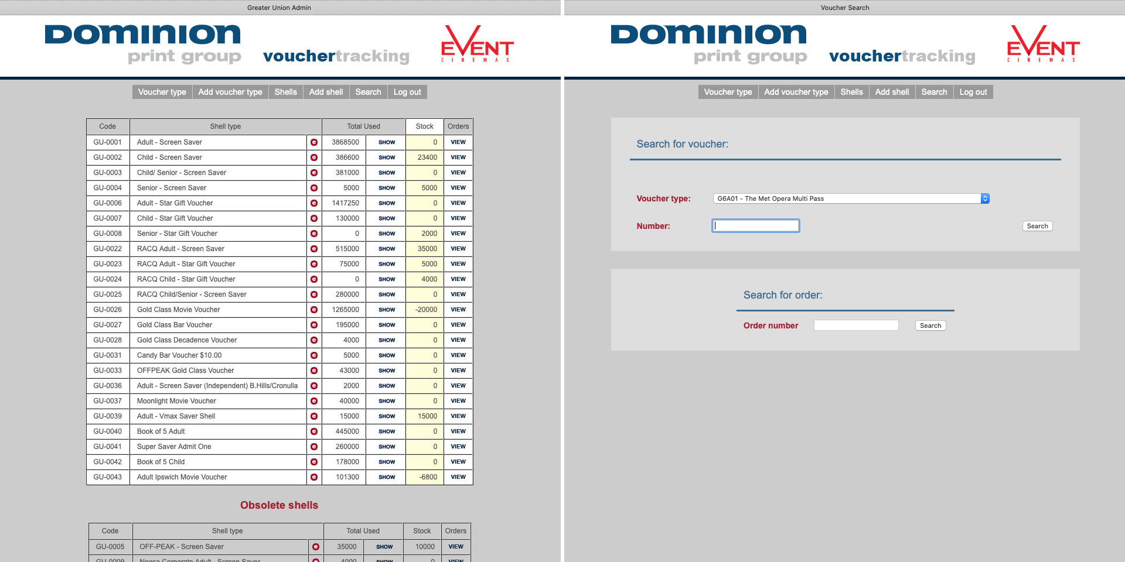Click red icon for obsolete OFF-PEAK - Screen Saver
1125x562 pixels.
coord(316,547)
